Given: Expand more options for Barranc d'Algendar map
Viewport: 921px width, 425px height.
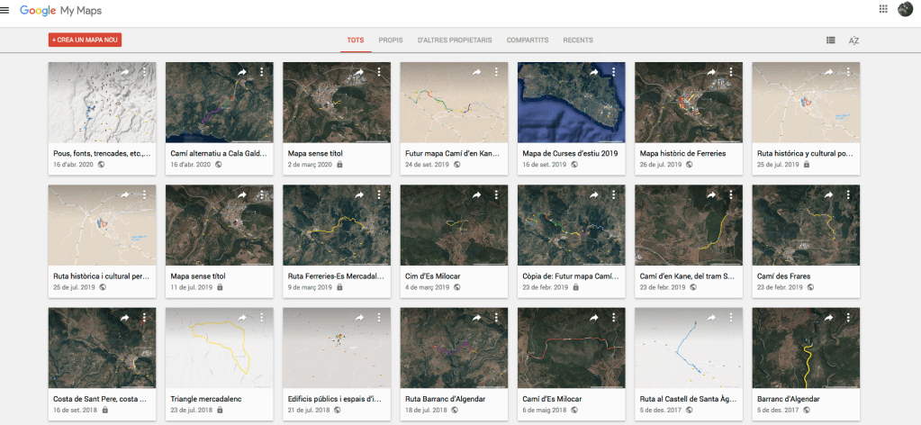Looking at the screenshot, I should 848,318.
